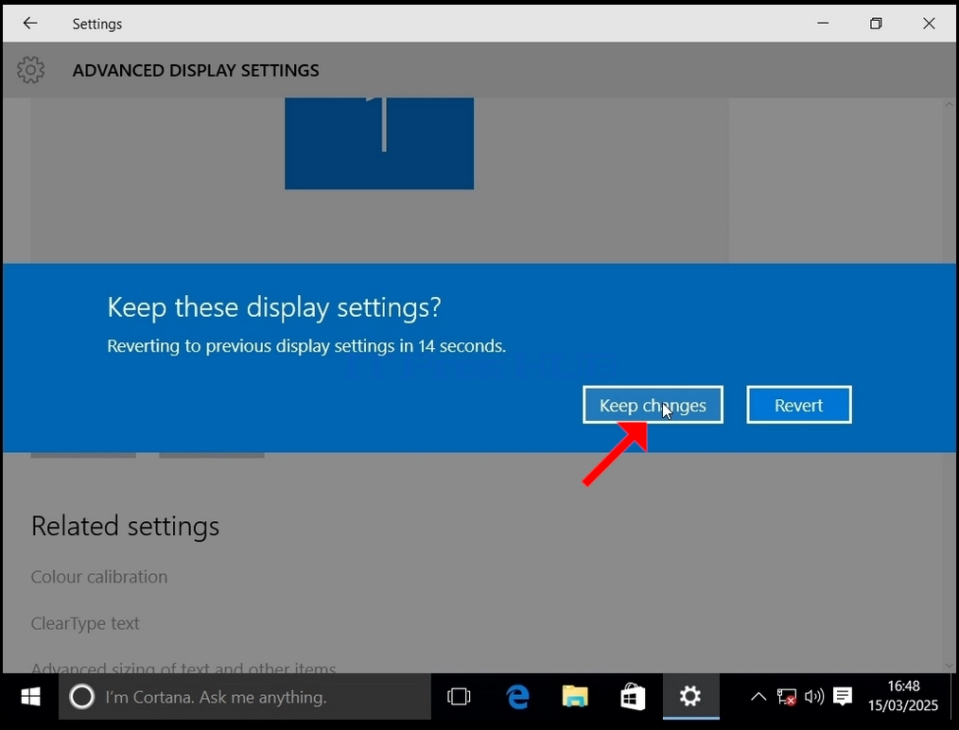Viewport: 959px width, 730px height.
Task: Open the network status tray icon
Action: tap(787, 696)
